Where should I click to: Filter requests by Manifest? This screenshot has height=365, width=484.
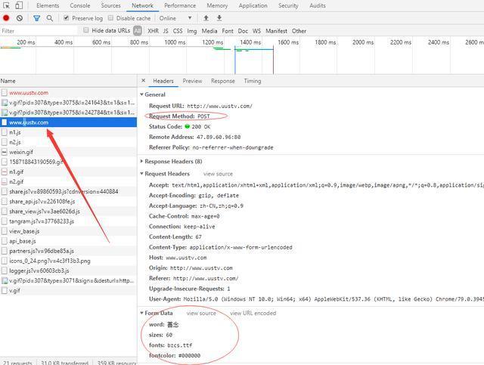click(276, 31)
